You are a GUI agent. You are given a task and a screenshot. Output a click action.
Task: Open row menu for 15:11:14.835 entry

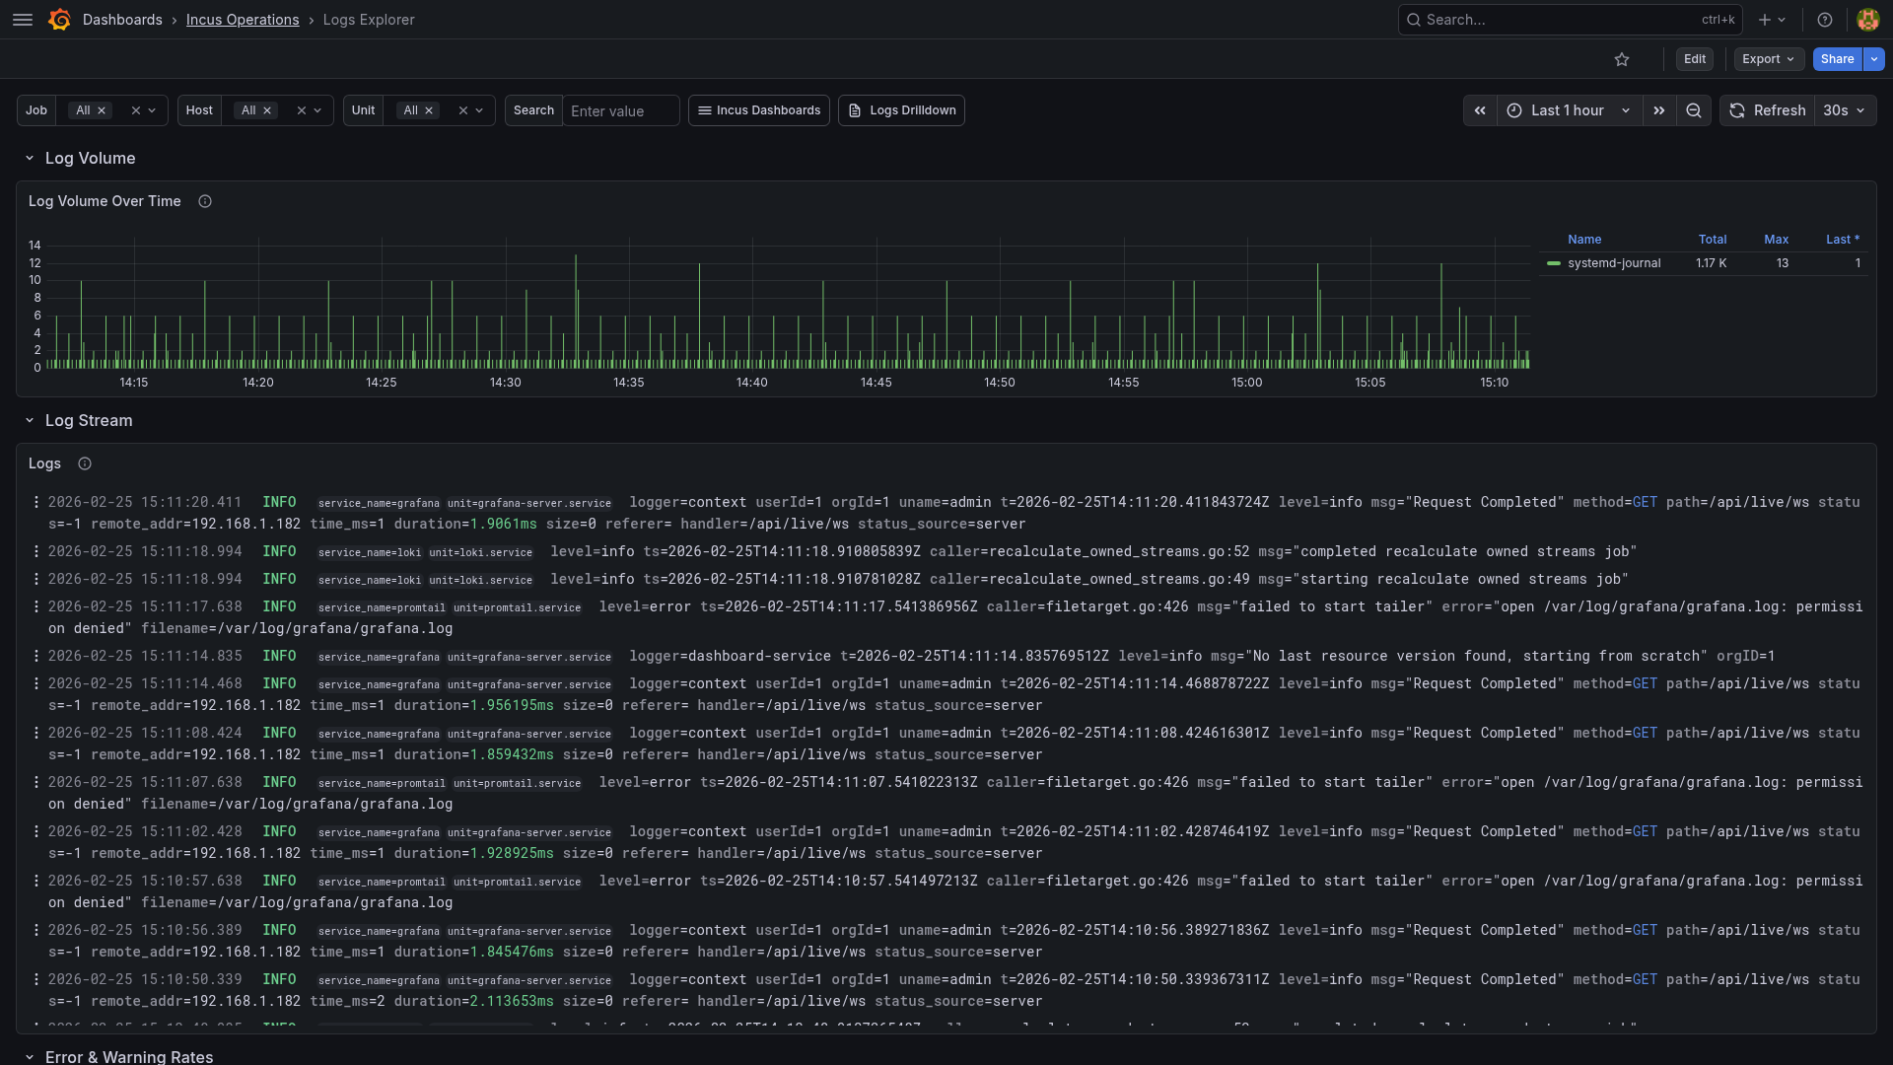[x=36, y=656]
